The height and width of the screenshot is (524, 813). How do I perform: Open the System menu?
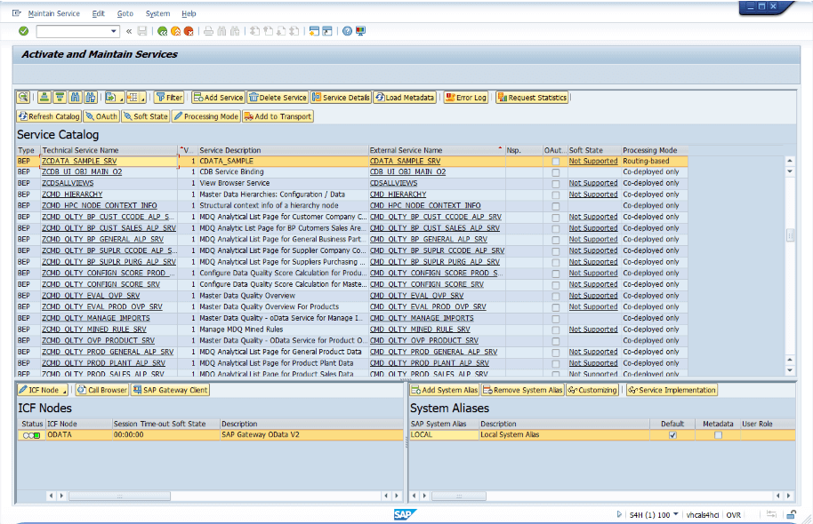(157, 13)
